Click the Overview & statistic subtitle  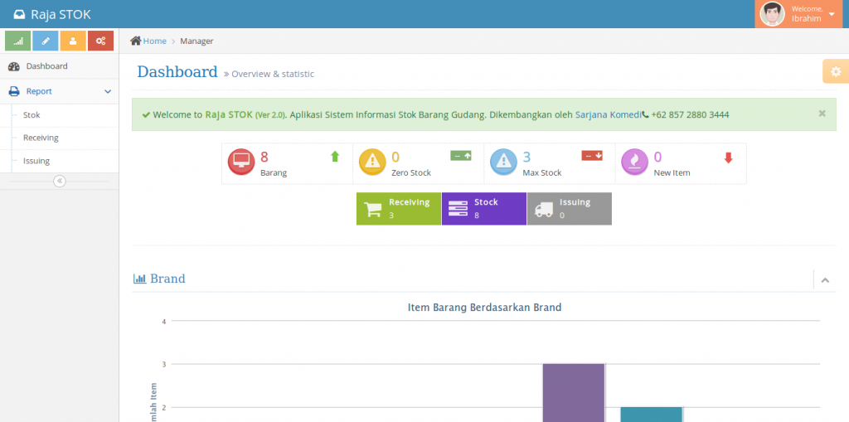(x=273, y=74)
